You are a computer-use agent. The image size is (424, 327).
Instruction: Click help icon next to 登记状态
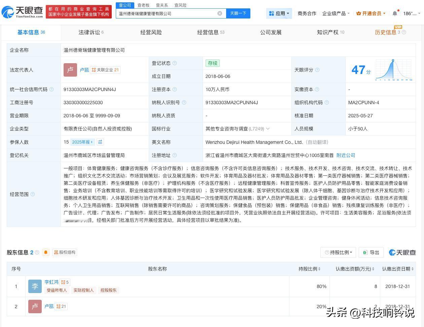tap(174, 63)
